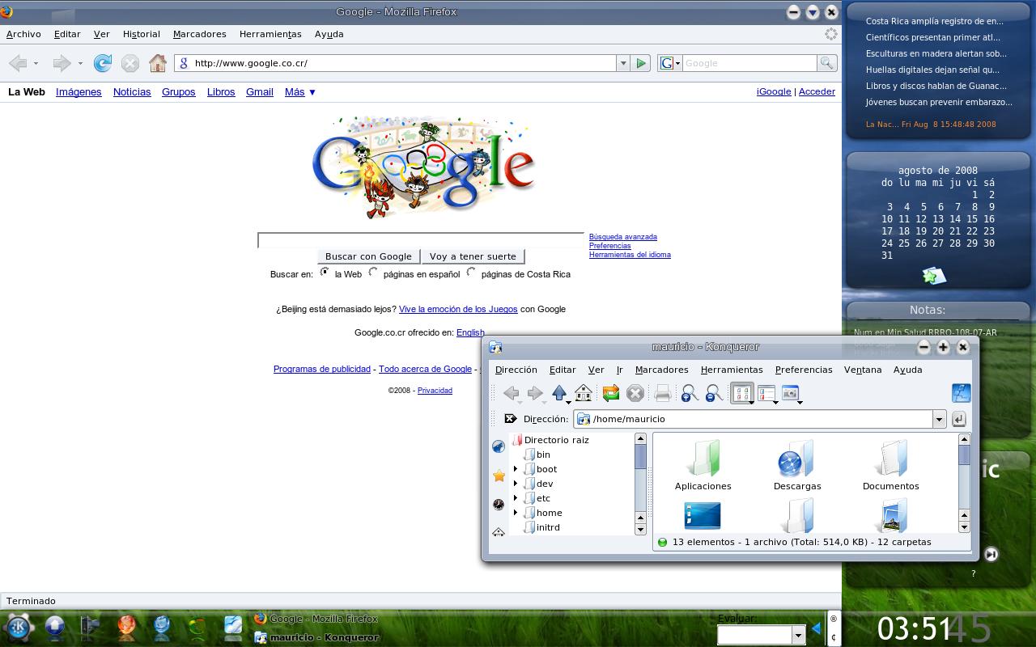The height and width of the screenshot is (647, 1036).
Task: Click the Firefox home button
Action: point(158,63)
